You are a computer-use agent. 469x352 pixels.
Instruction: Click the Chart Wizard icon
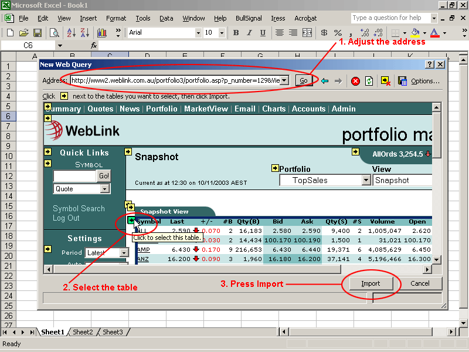pyautogui.click(x=101, y=33)
